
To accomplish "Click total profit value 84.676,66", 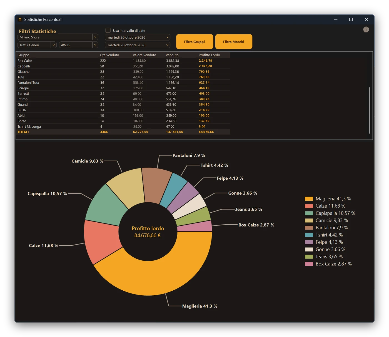I will pos(206,132).
